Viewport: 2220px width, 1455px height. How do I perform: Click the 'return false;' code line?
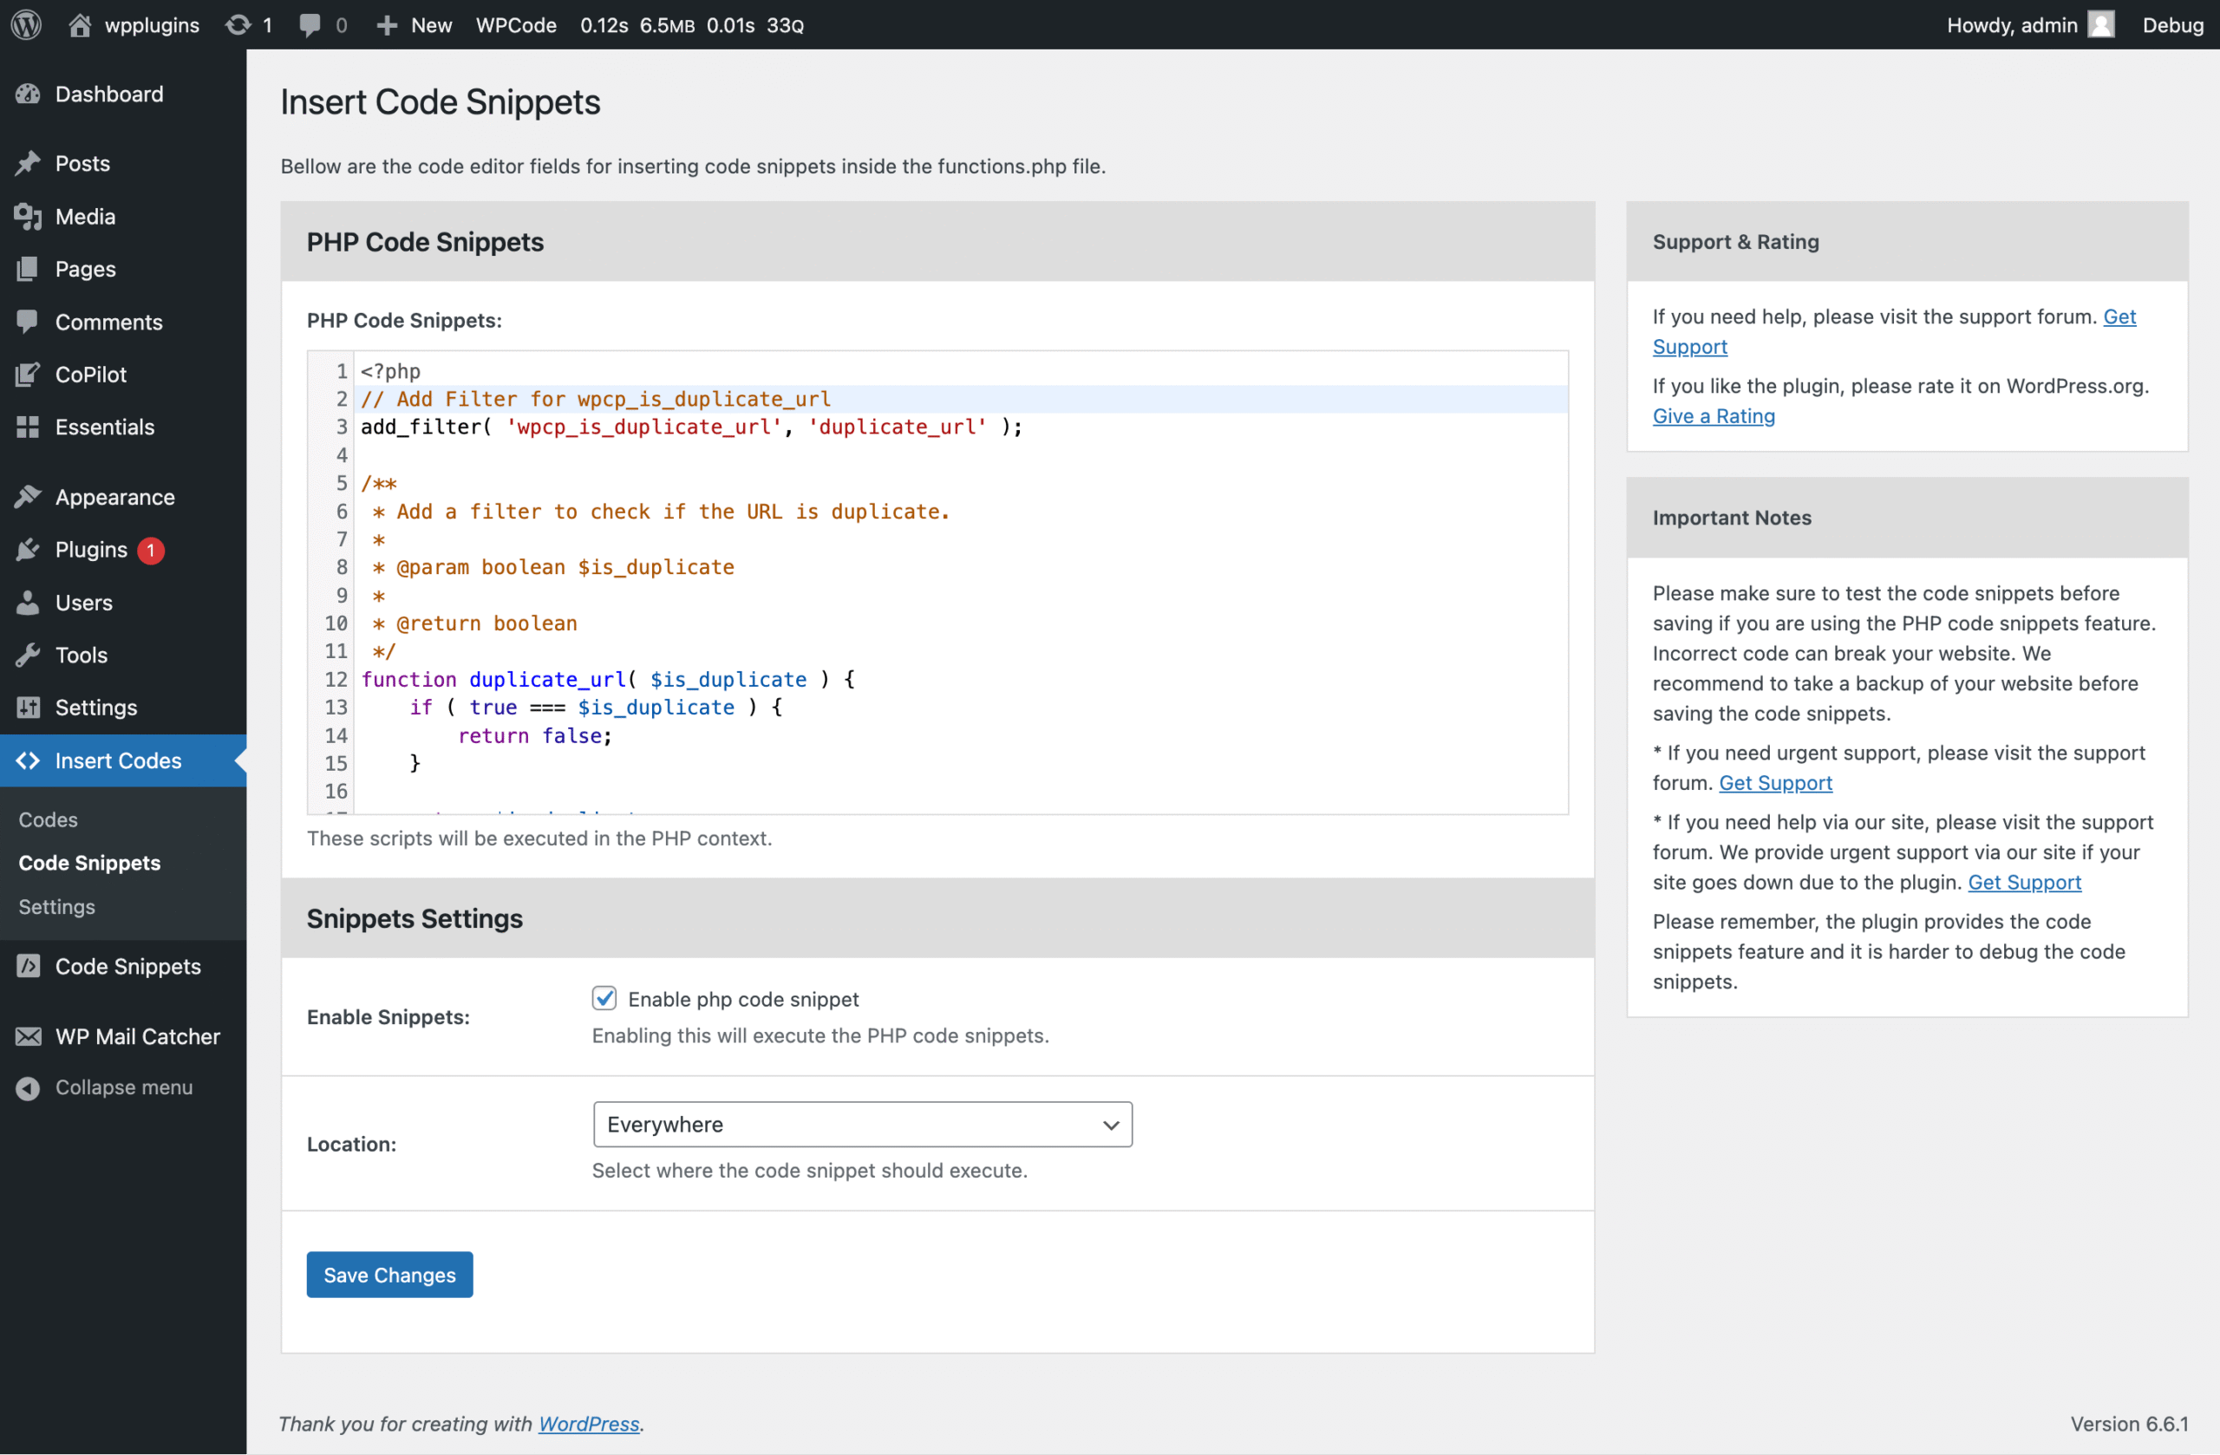pos(534,735)
